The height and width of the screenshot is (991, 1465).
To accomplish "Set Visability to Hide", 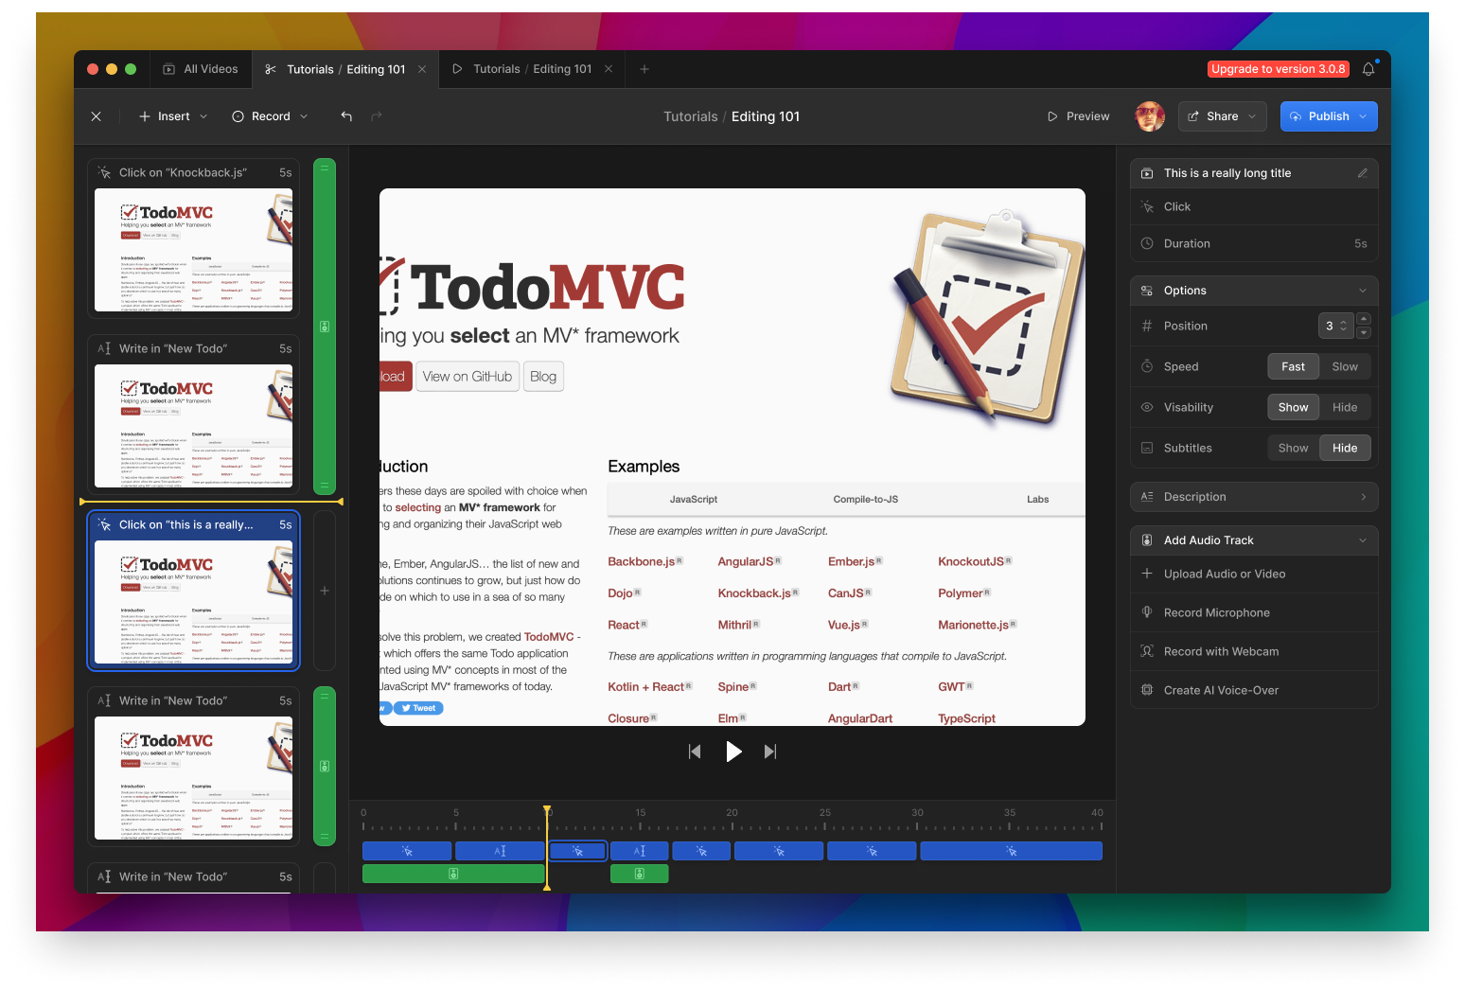I will [x=1345, y=407].
